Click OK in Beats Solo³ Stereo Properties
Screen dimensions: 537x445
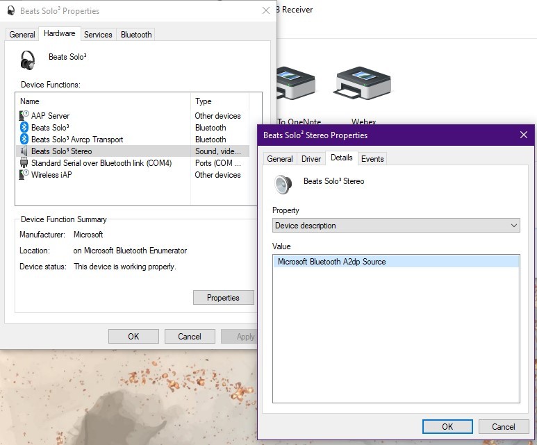(447, 426)
